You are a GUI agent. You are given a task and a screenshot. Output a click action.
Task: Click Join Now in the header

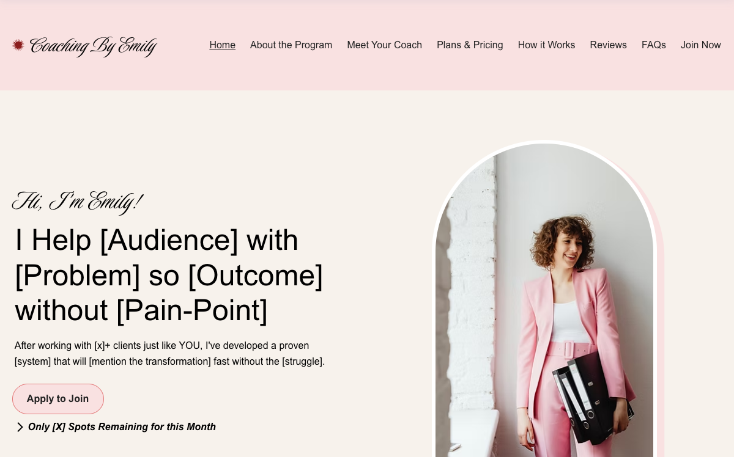(x=700, y=45)
